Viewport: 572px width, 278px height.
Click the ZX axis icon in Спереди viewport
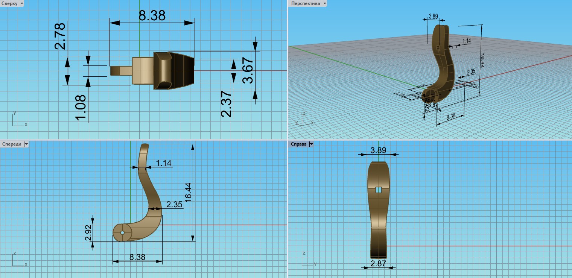pyautogui.click(x=18, y=260)
